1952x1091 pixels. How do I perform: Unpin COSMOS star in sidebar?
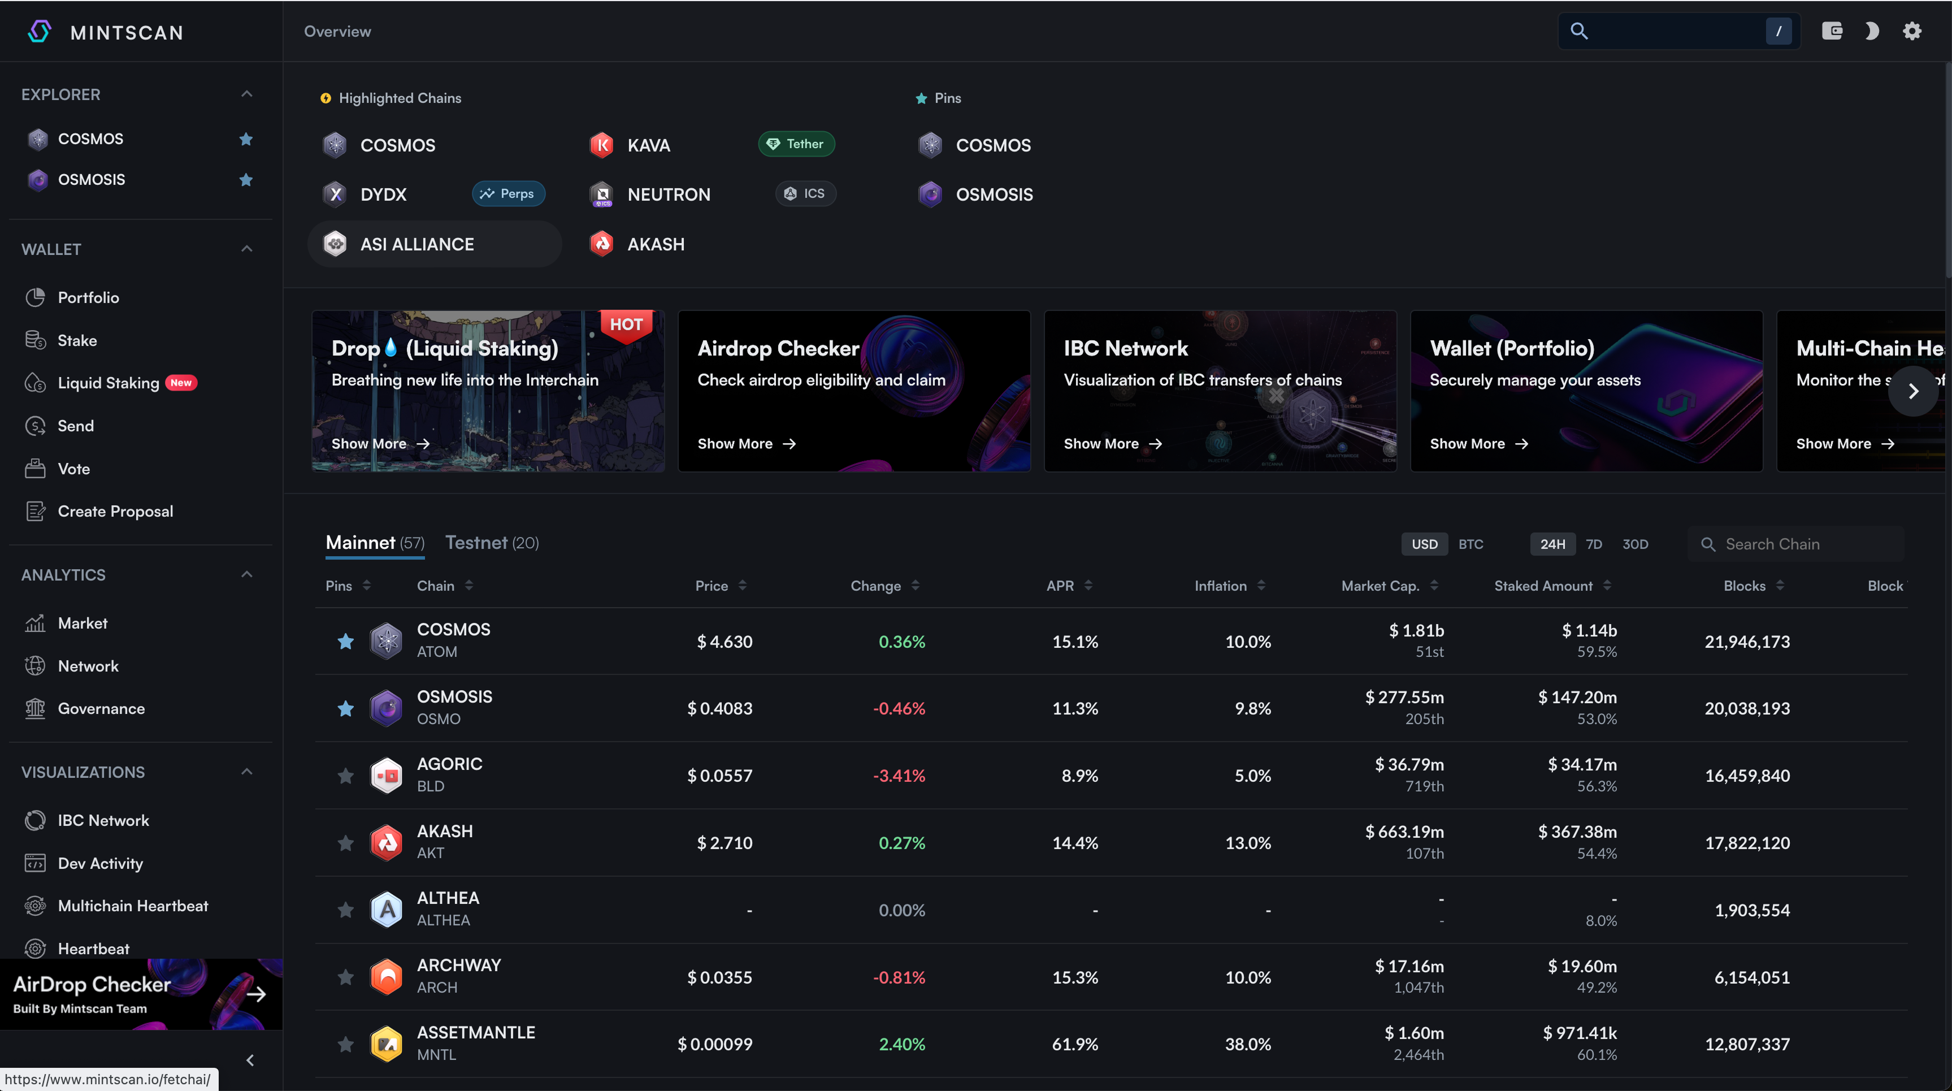(245, 138)
